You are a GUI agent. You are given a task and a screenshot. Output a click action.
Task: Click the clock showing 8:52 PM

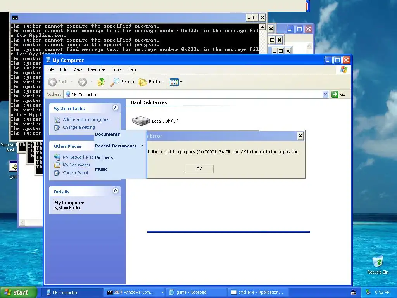tap(382, 293)
